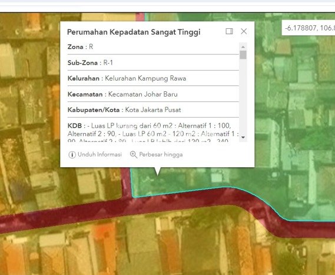
Task: Click the popup scrollbar down arrow
Action: tap(243, 137)
